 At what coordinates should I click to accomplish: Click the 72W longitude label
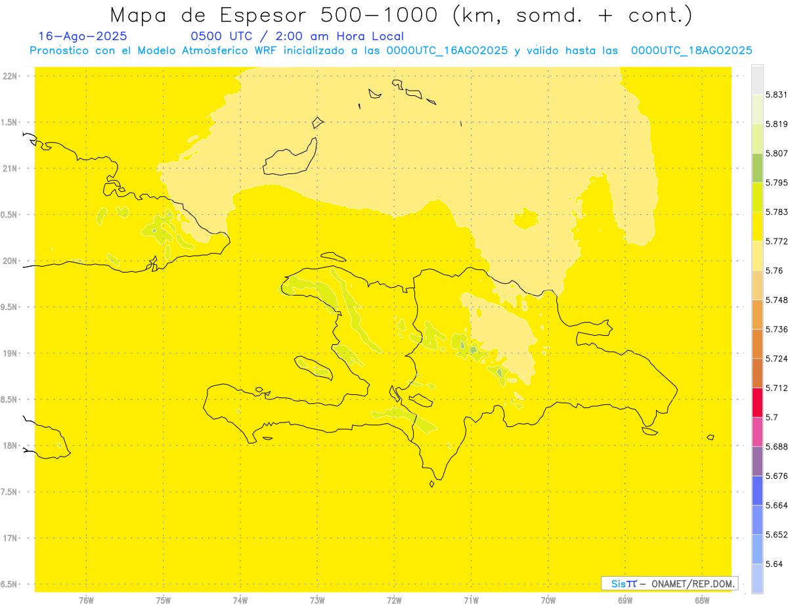pos(394,601)
